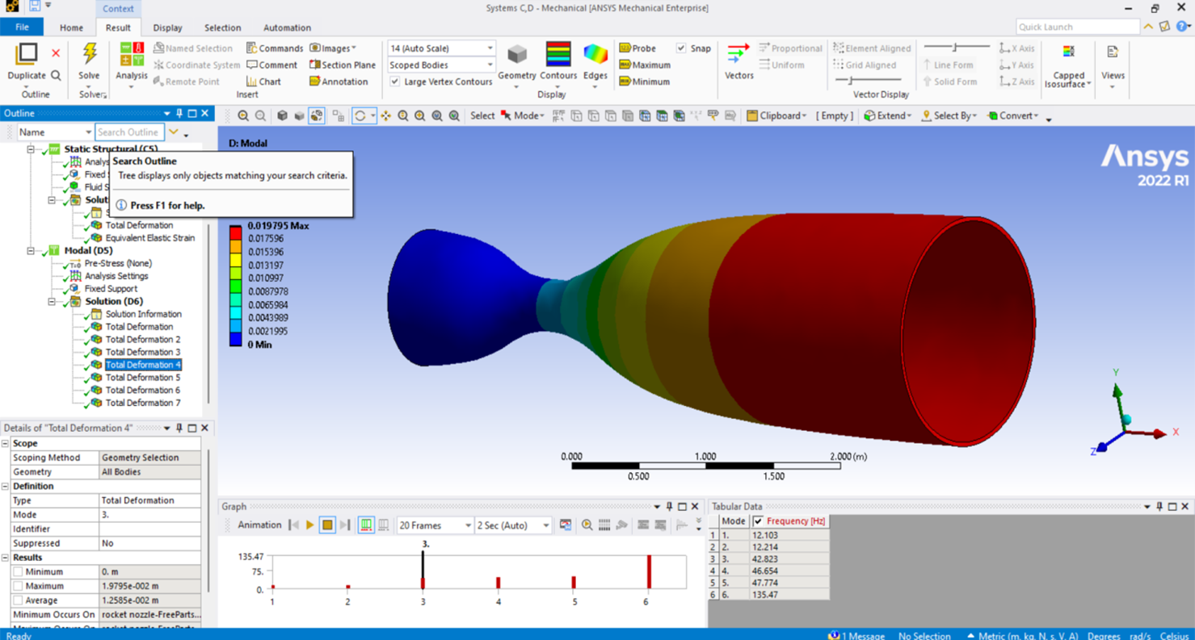
Task: Collapse the Scope section in Details
Action: 6,444
